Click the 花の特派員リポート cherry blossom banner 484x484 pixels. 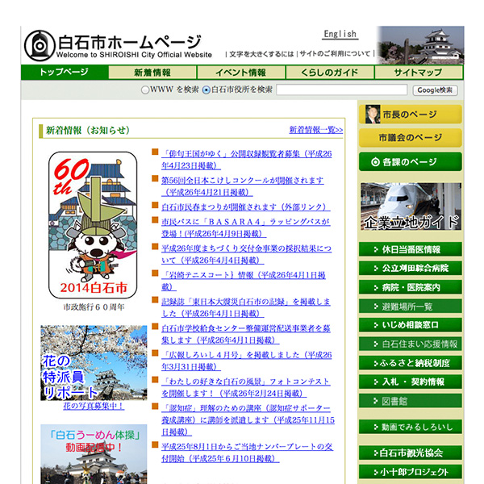point(94,362)
